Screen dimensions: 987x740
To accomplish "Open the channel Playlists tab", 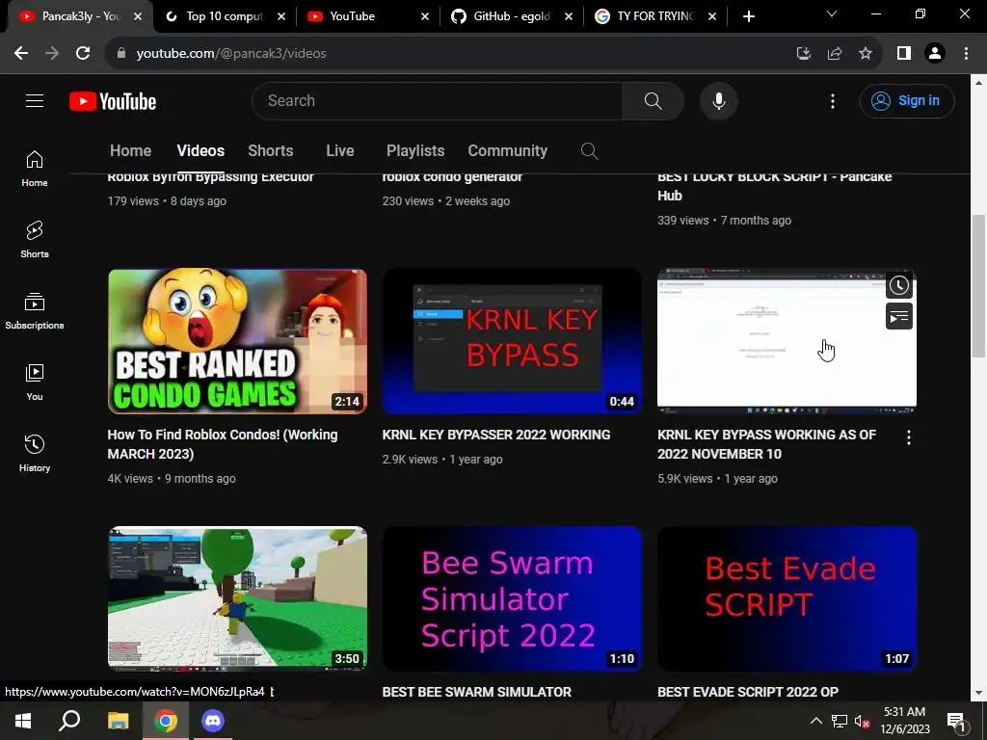I will tap(415, 151).
